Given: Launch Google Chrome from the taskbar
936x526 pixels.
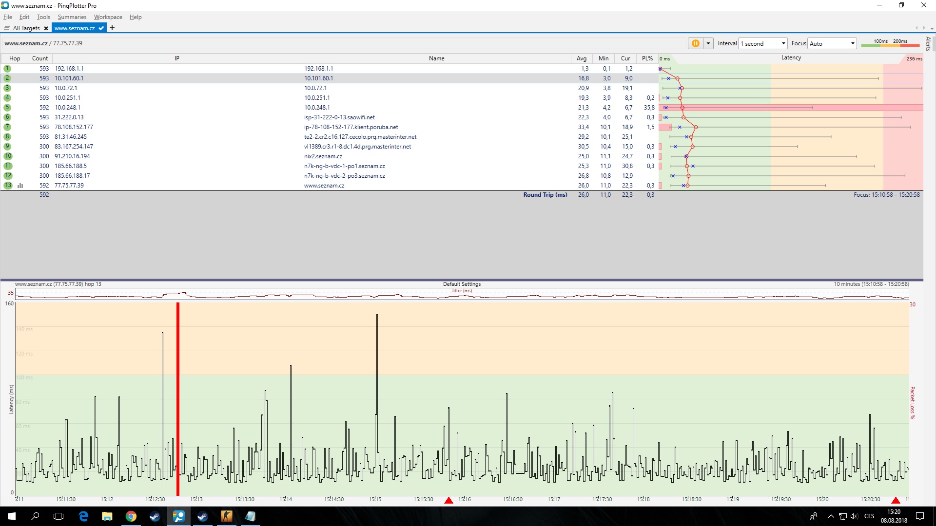Looking at the screenshot, I should [131, 516].
